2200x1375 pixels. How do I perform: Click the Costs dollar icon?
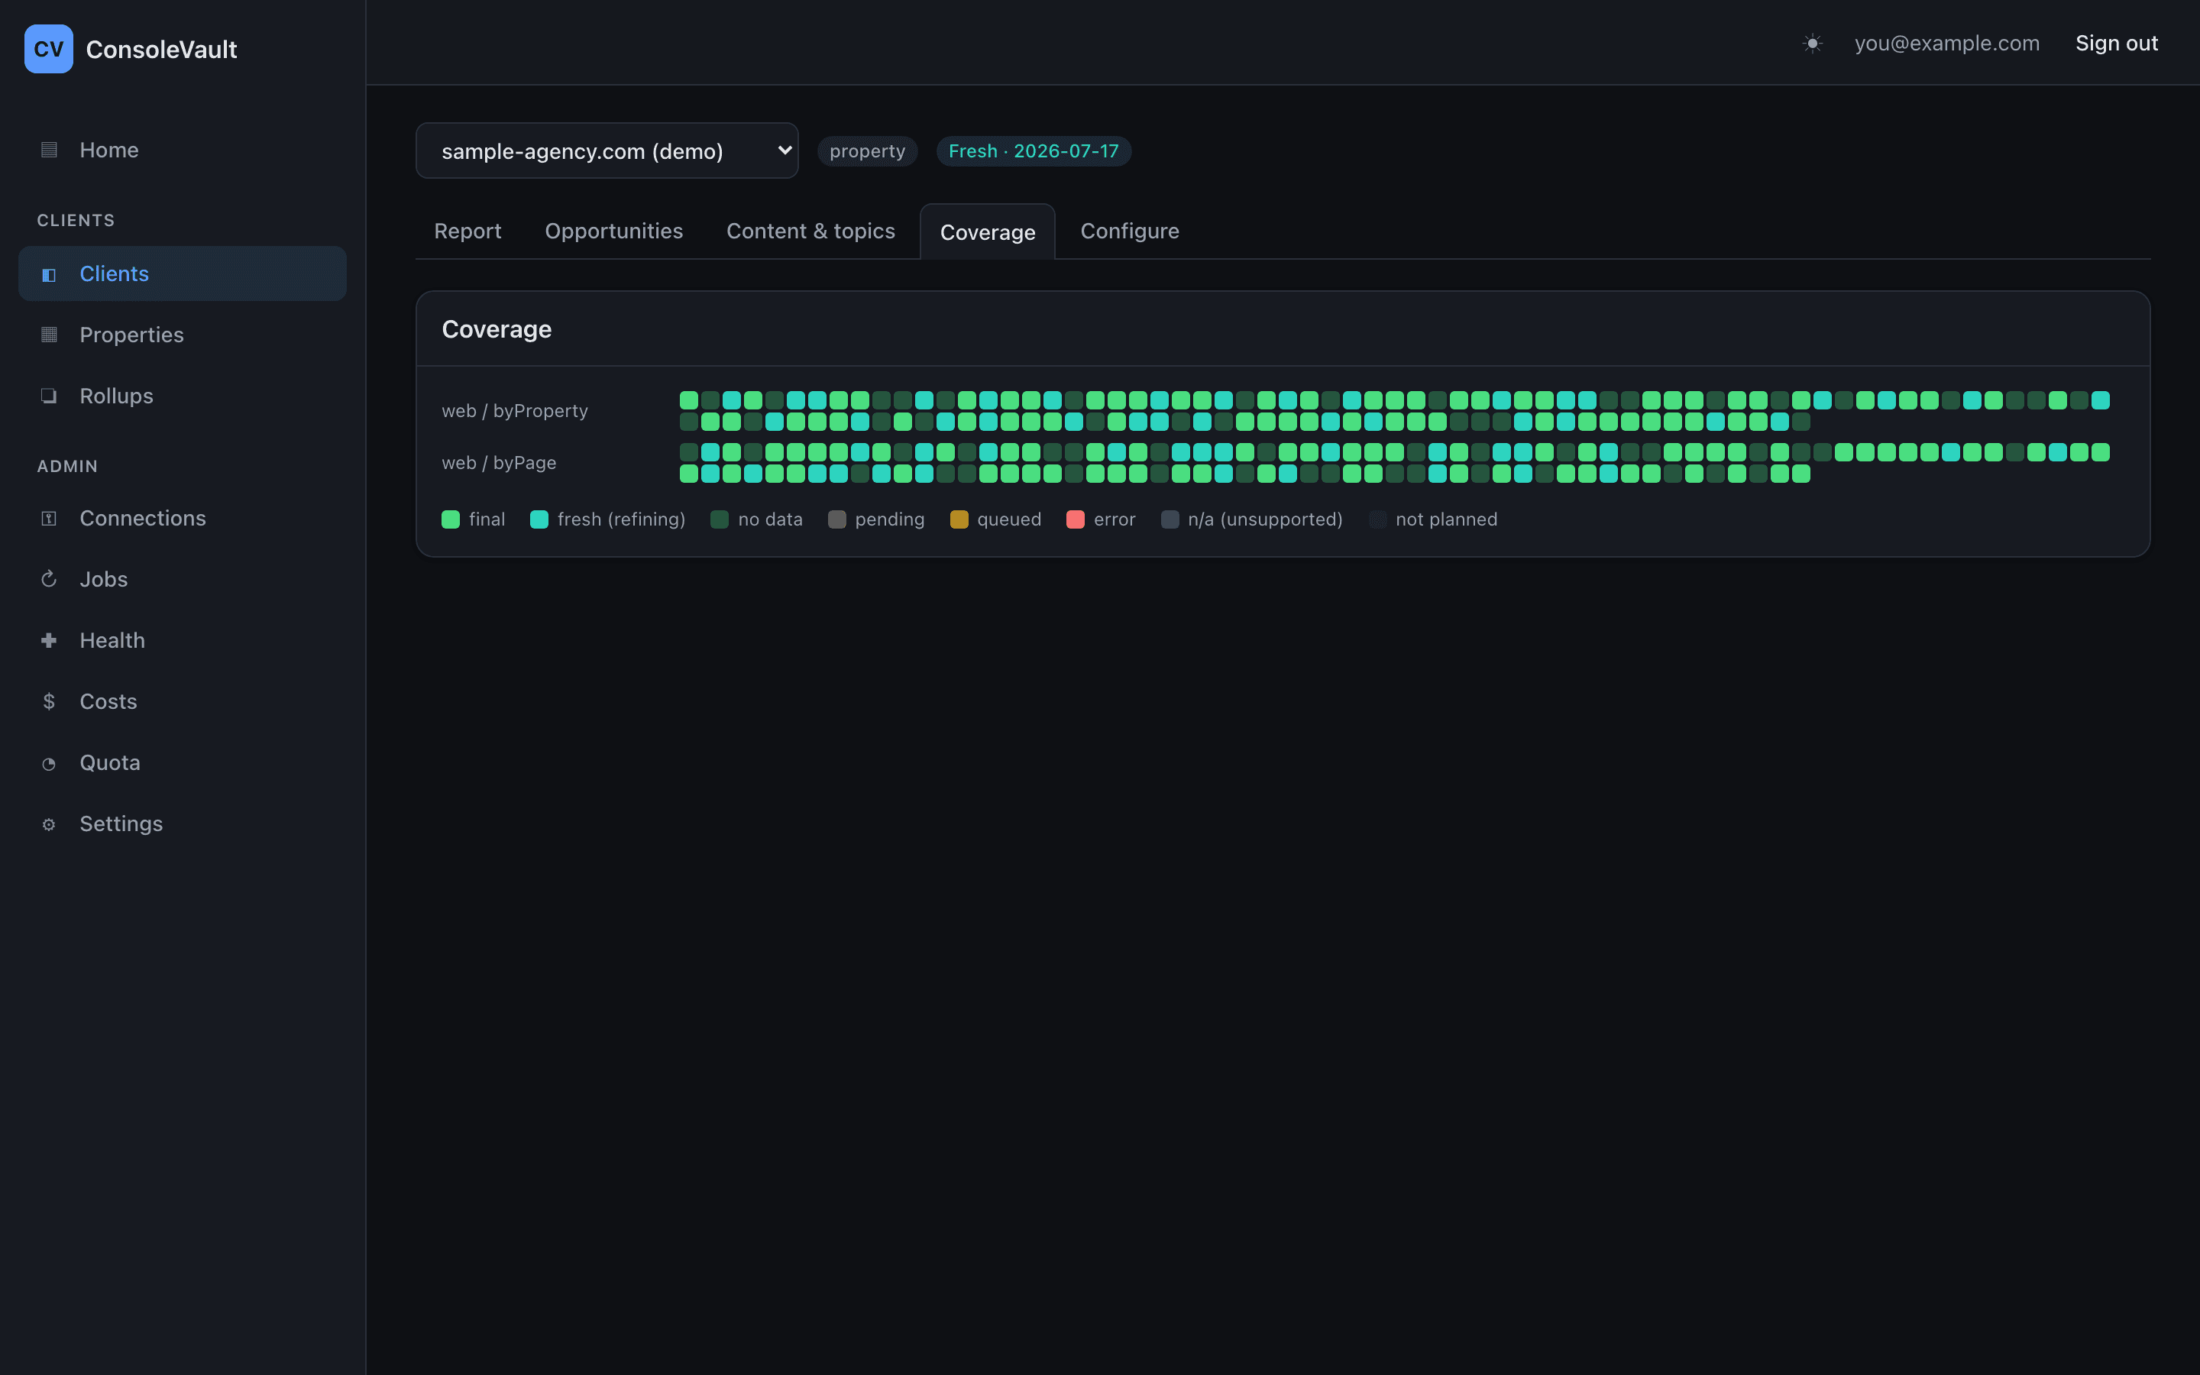pyautogui.click(x=49, y=701)
